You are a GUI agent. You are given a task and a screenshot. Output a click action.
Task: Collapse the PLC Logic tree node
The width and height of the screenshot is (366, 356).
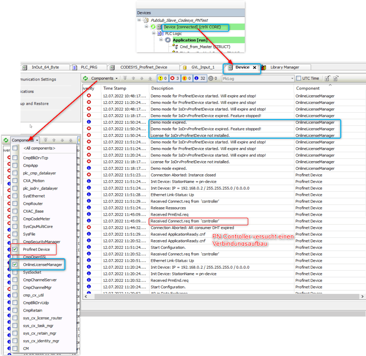pyautogui.click(x=154, y=34)
